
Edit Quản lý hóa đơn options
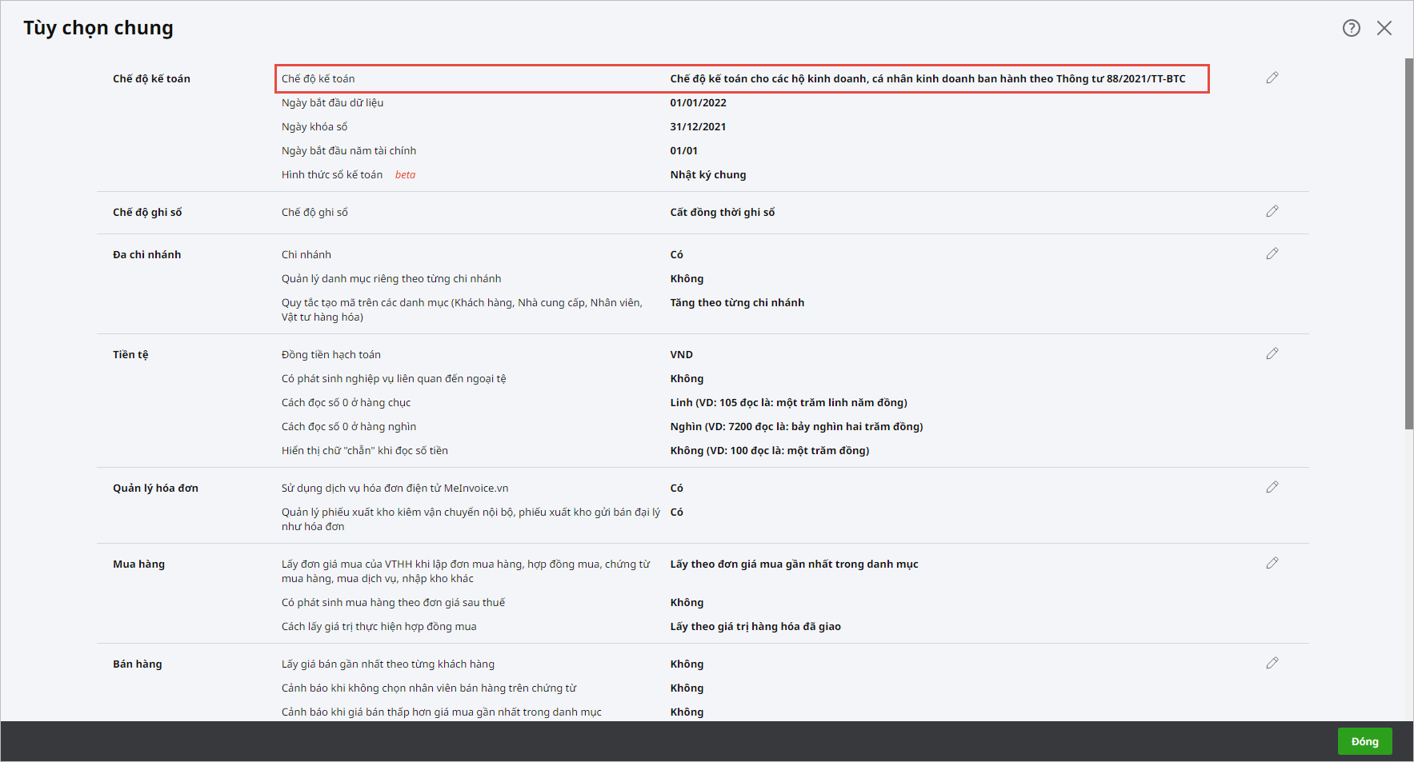point(1272,487)
